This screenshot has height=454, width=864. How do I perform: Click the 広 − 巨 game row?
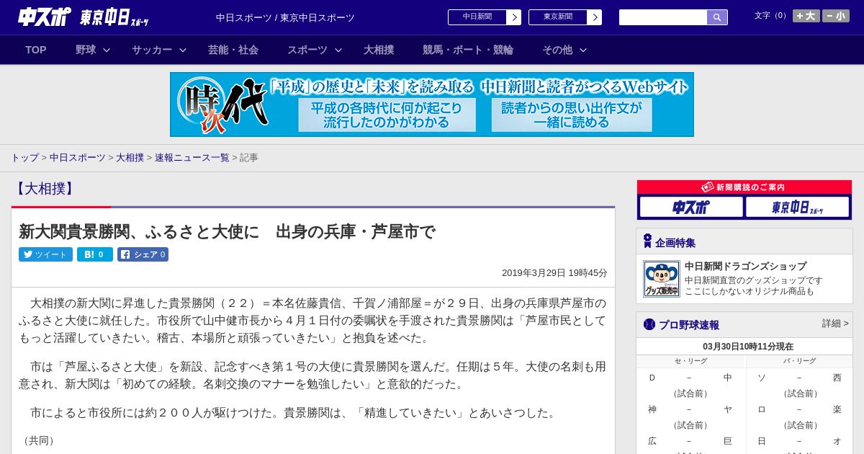click(x=690, y=441)
